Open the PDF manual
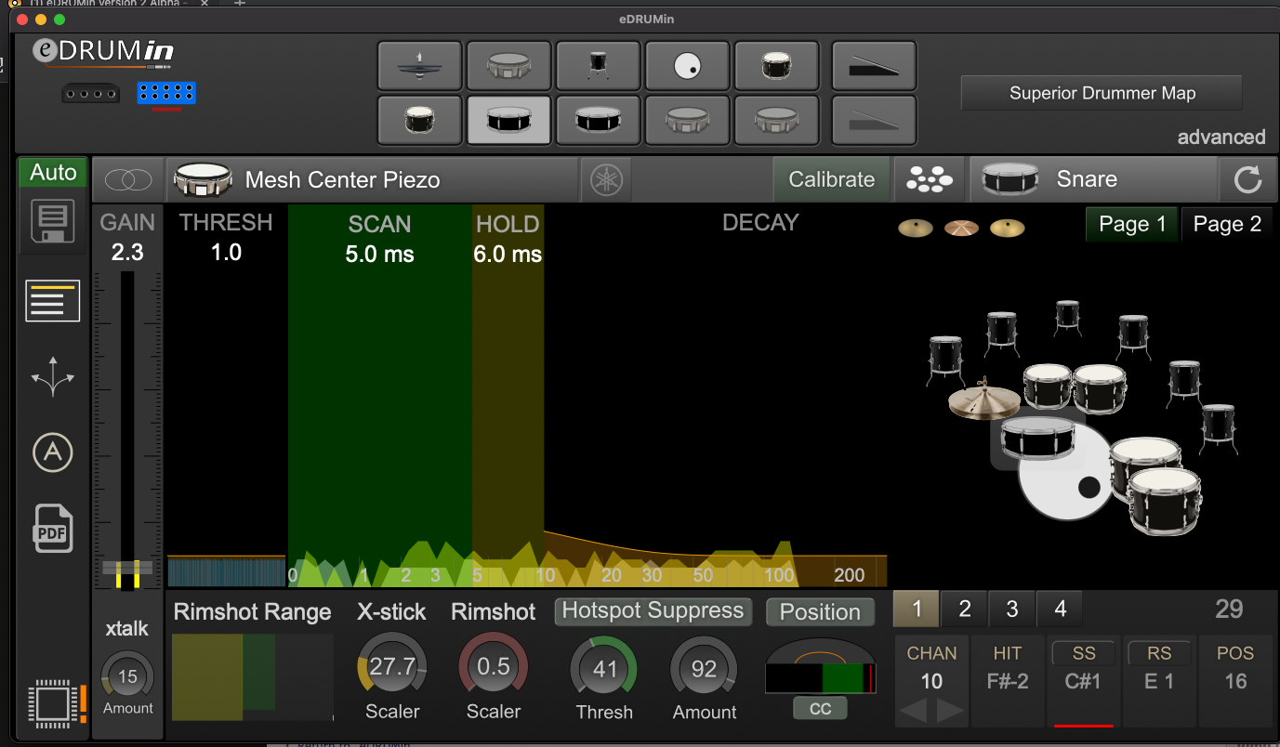 click(53, 529)
